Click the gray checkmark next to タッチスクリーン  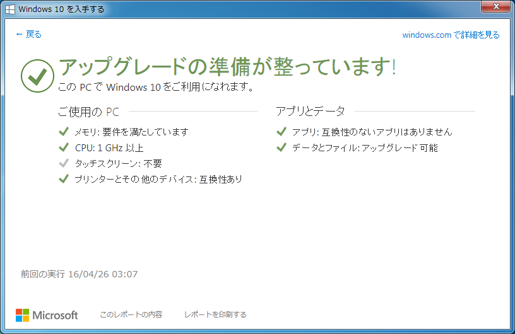[x=64, y=163]
